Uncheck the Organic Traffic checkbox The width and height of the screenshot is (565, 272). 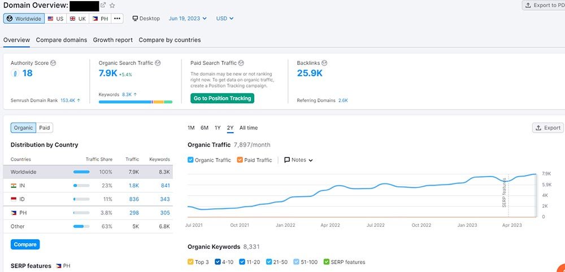[x=190, y=160]
